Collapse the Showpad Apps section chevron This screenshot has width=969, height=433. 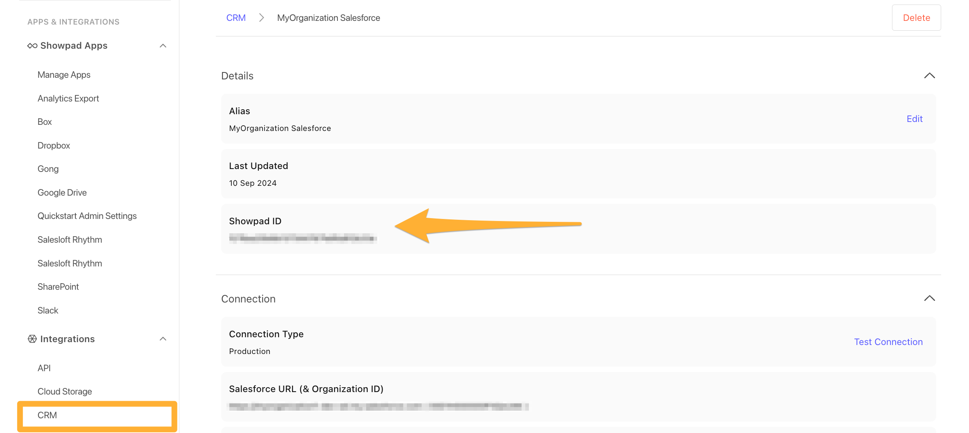(x=163, y=46)
